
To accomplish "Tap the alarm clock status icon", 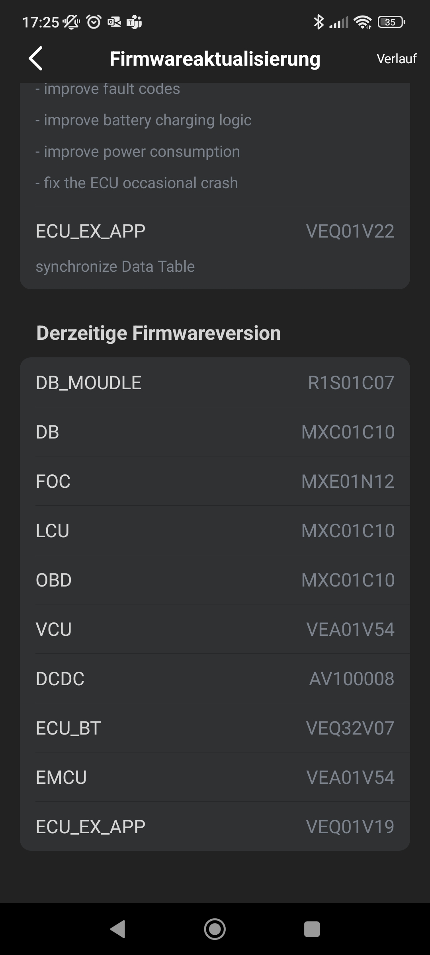I will point(94,22).
